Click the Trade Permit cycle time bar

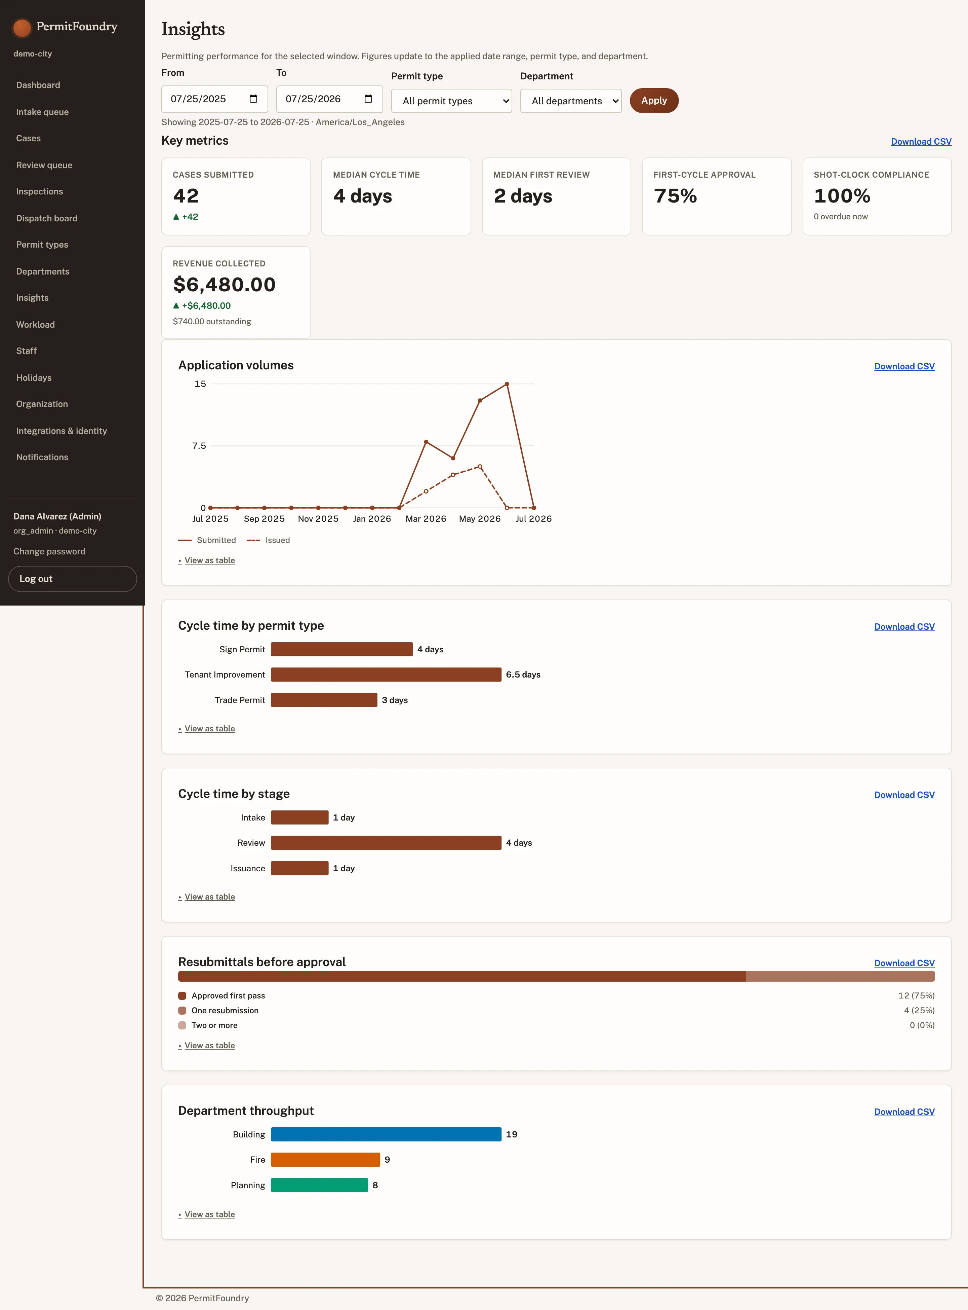point(324,700)
